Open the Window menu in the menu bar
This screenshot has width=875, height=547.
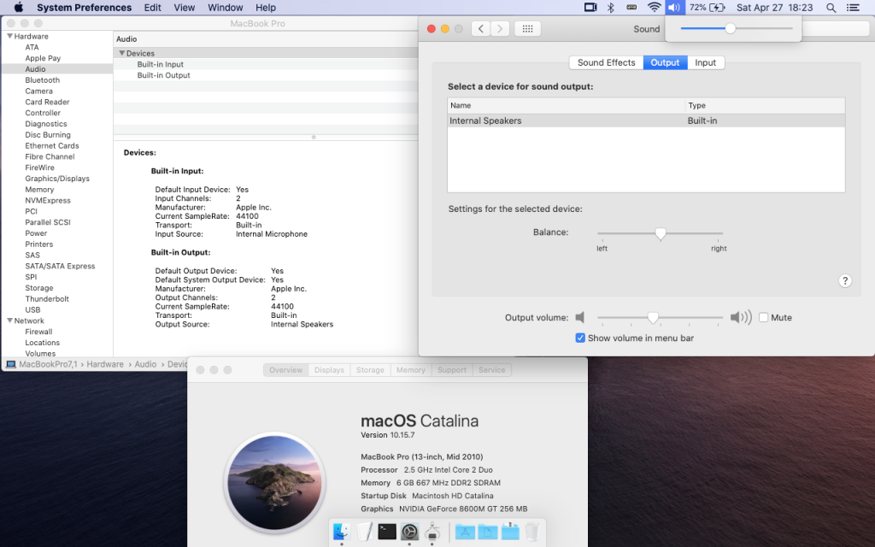(x=225, y=8)
